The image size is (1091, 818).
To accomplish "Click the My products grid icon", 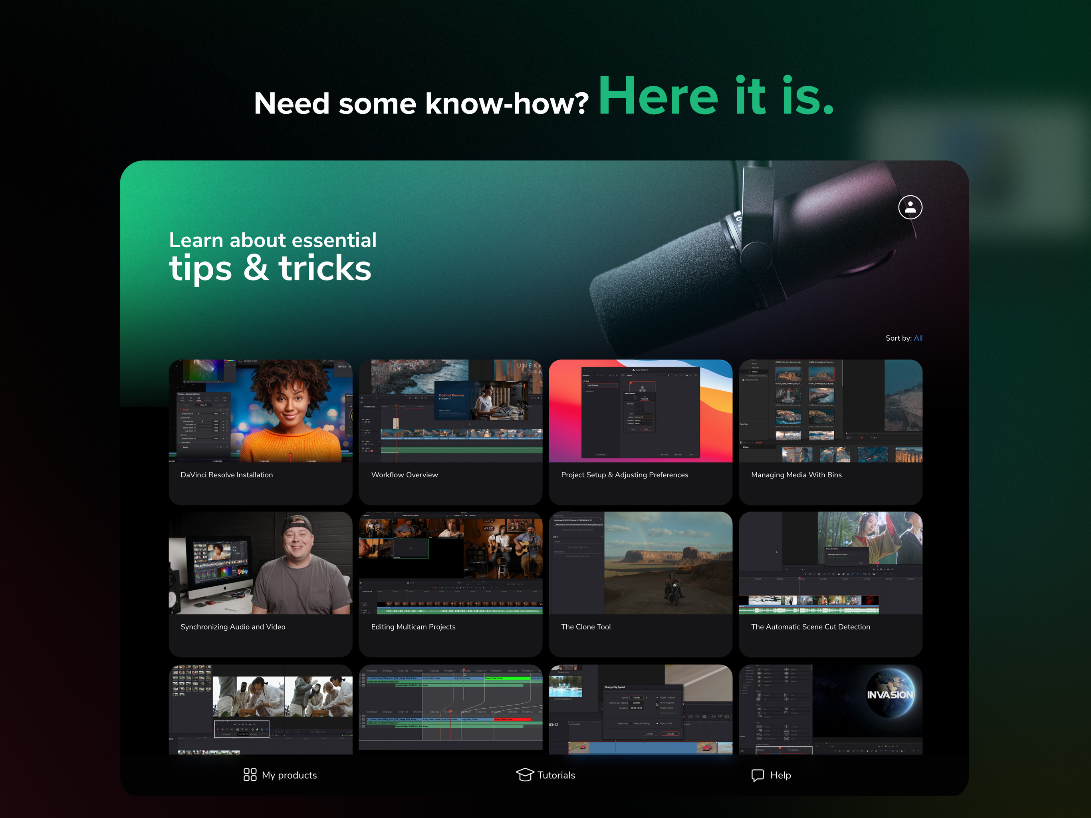I will [x=250, y=774].
